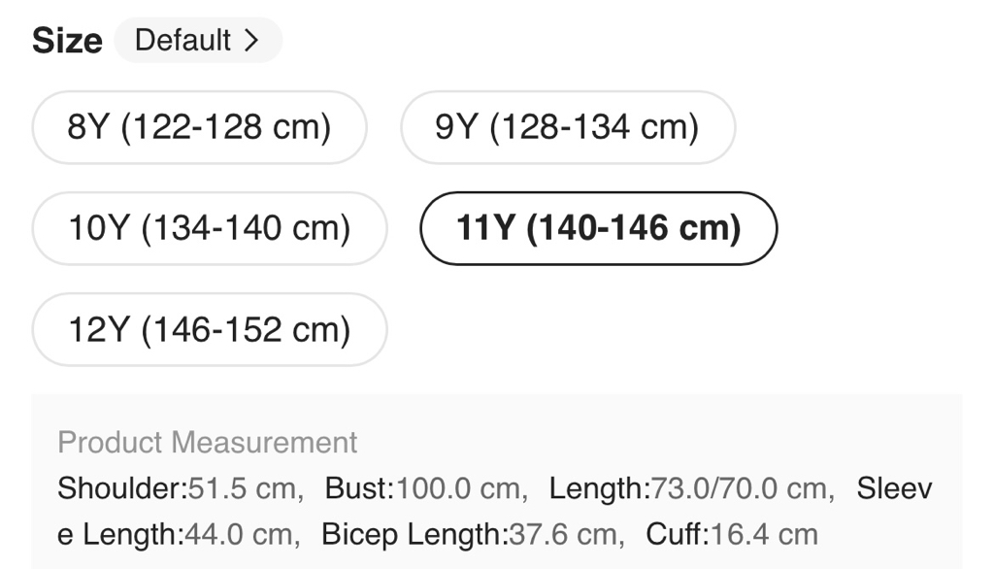This screenshot has height=569, width=994.
Task: Select size 8Y (122-128 cm)
Action: tap(199, 127)
